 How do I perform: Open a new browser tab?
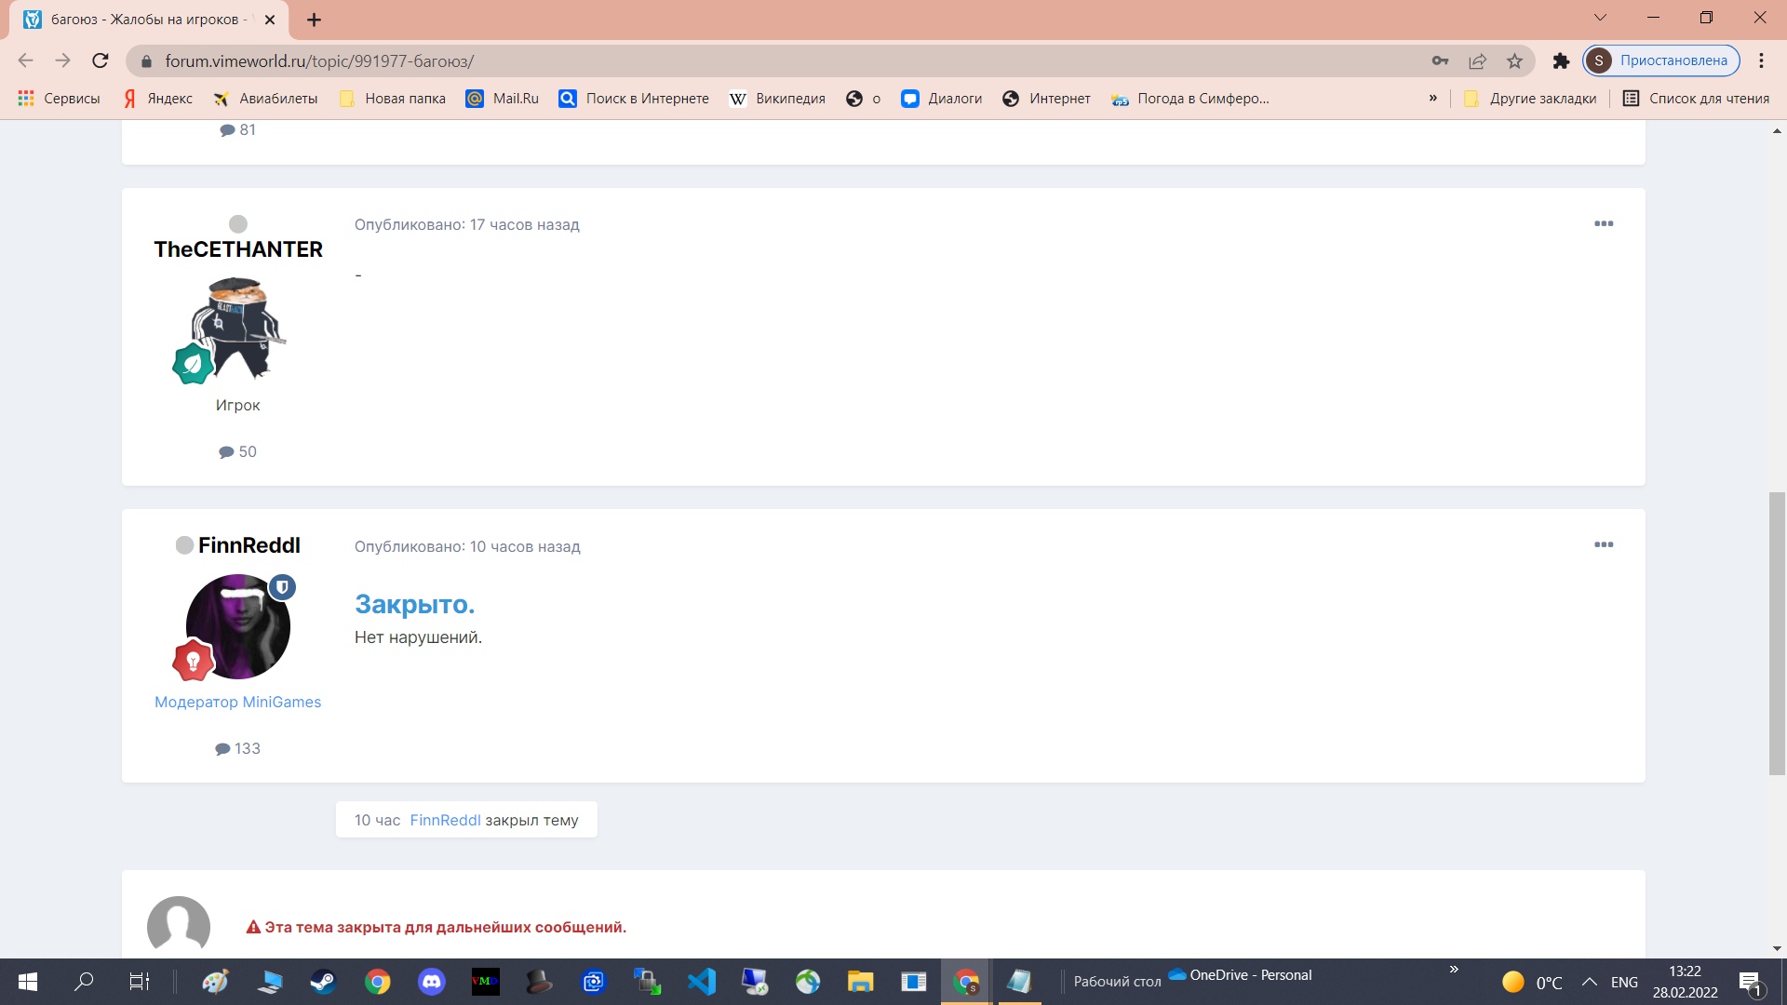314,20
